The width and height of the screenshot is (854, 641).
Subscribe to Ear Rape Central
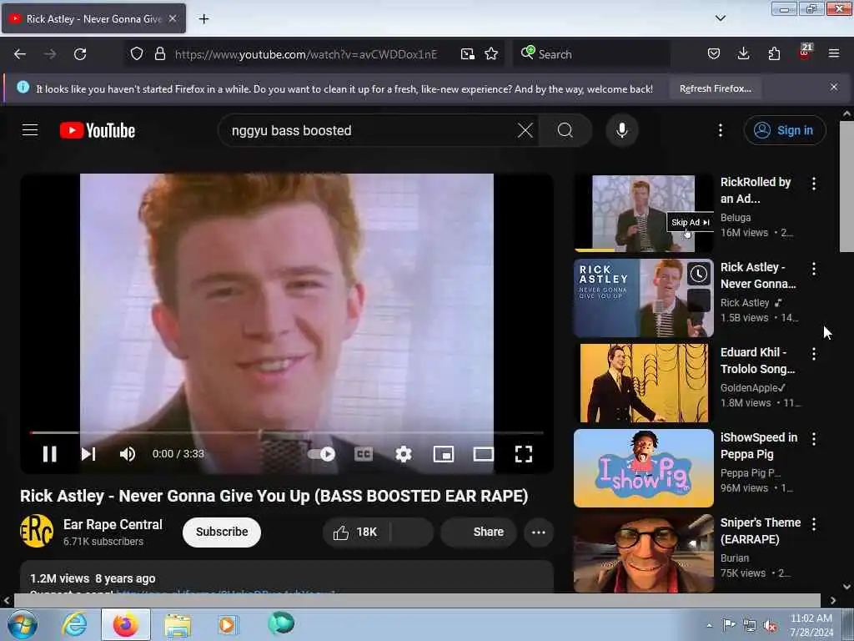click(x=222, y=532)
